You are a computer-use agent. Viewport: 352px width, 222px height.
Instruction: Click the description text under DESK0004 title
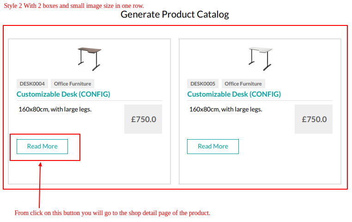(x=55, y=110)
